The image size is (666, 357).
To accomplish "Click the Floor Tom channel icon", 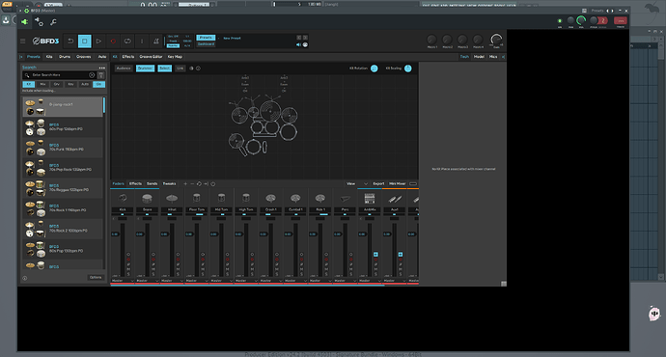I will (x=196, y=198).
